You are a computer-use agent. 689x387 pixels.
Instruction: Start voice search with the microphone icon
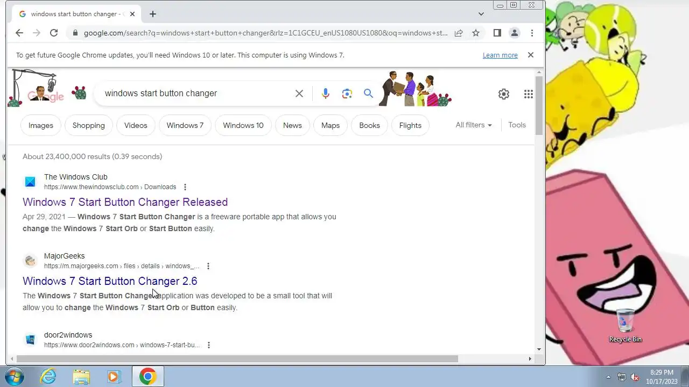click(326, 94)
